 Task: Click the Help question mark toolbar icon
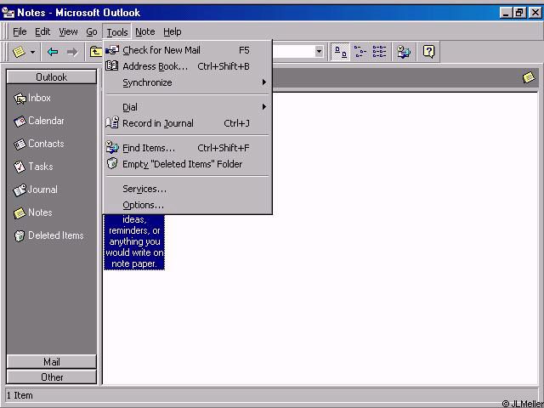pyautogui.click(x=428, y=52)
